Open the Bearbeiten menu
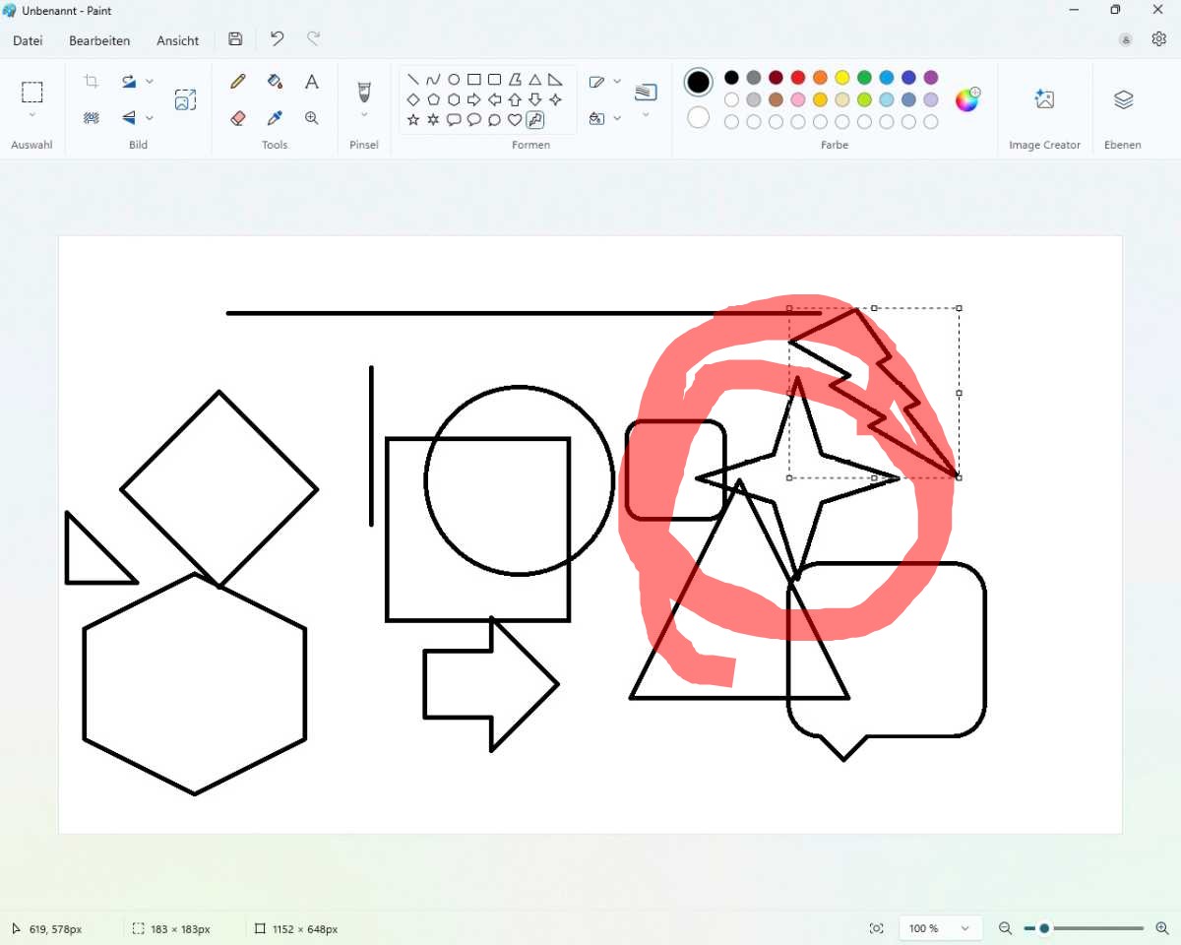The width and height of the screenshot is (1181, 945). coord(99,40)
